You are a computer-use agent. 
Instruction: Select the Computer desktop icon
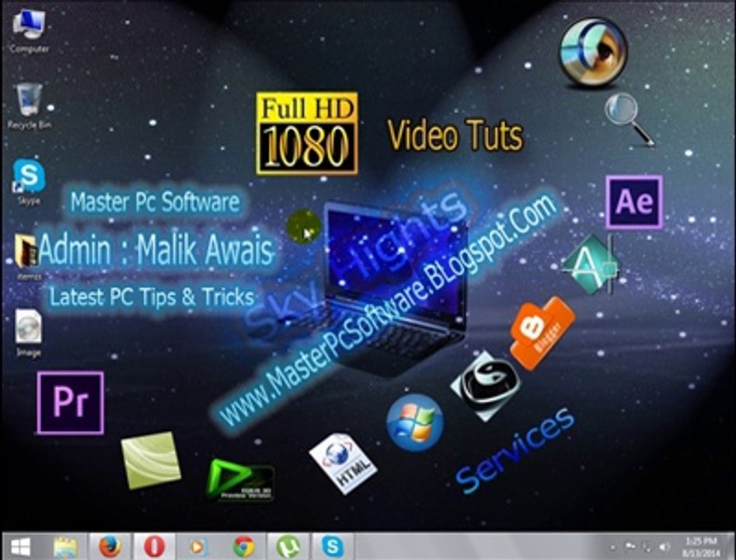pos(29,31)
